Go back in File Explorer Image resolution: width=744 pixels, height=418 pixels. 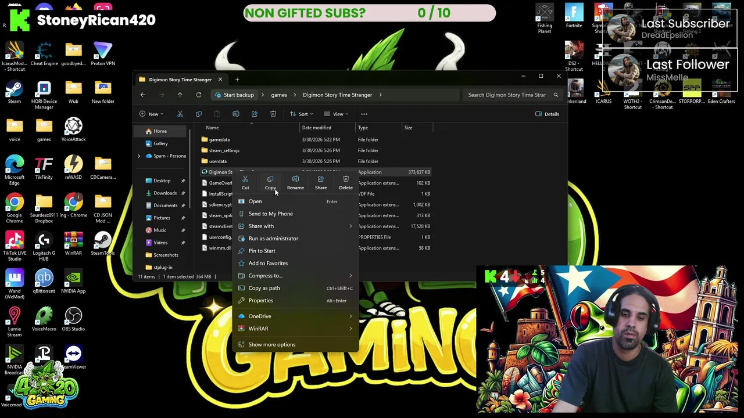point(143,95)
